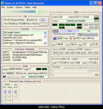This screenshot has height=109, width=103.
Task: Click in the file Path field
Action: 23,20
